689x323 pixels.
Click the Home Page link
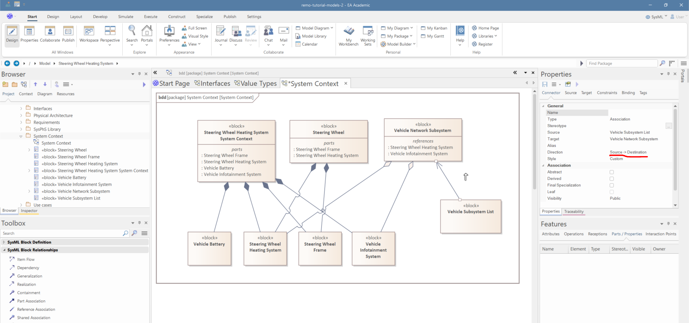(x=488, y=28)
